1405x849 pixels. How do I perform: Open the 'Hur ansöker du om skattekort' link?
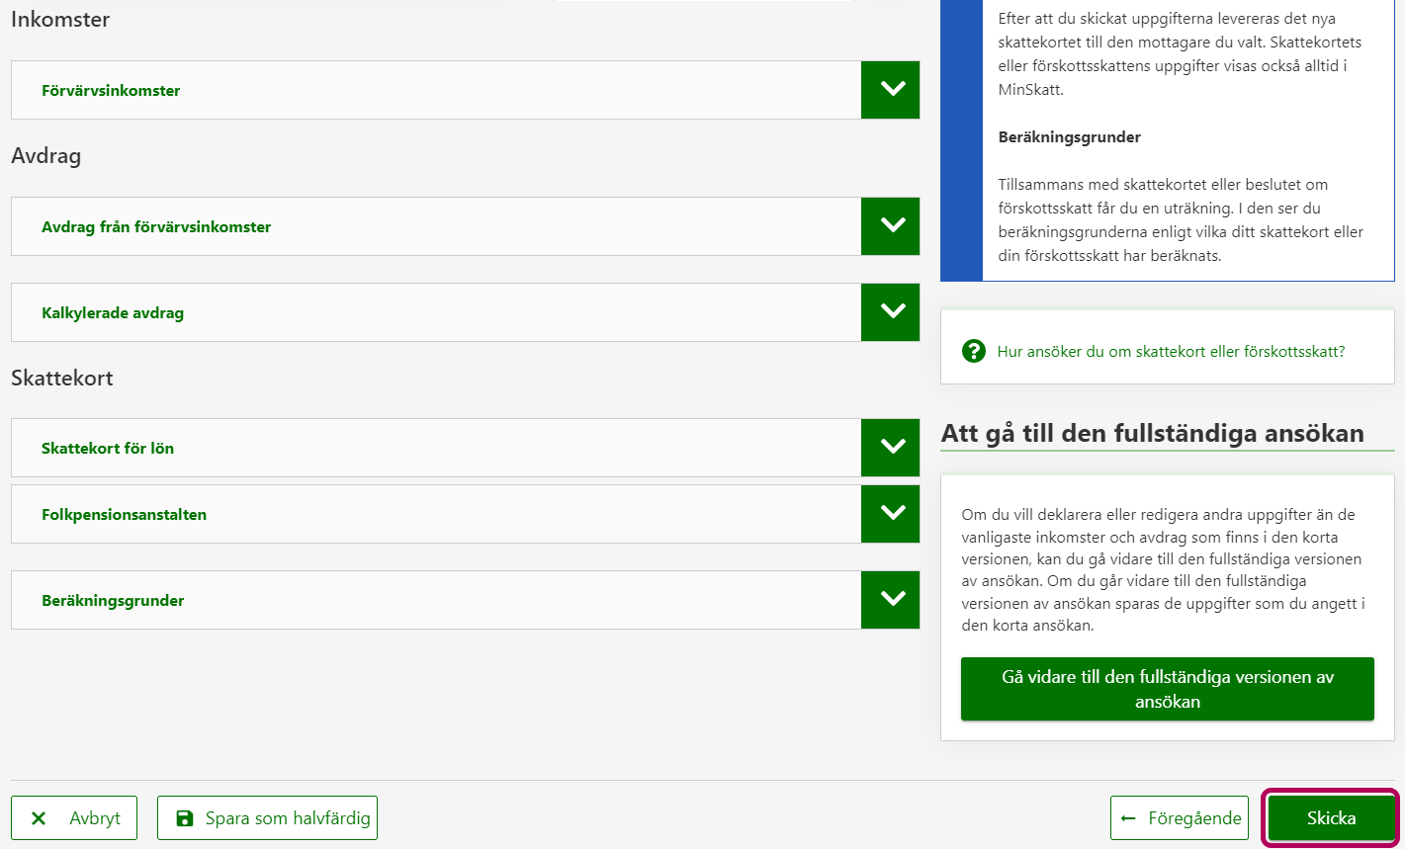tap(1171, 351)
